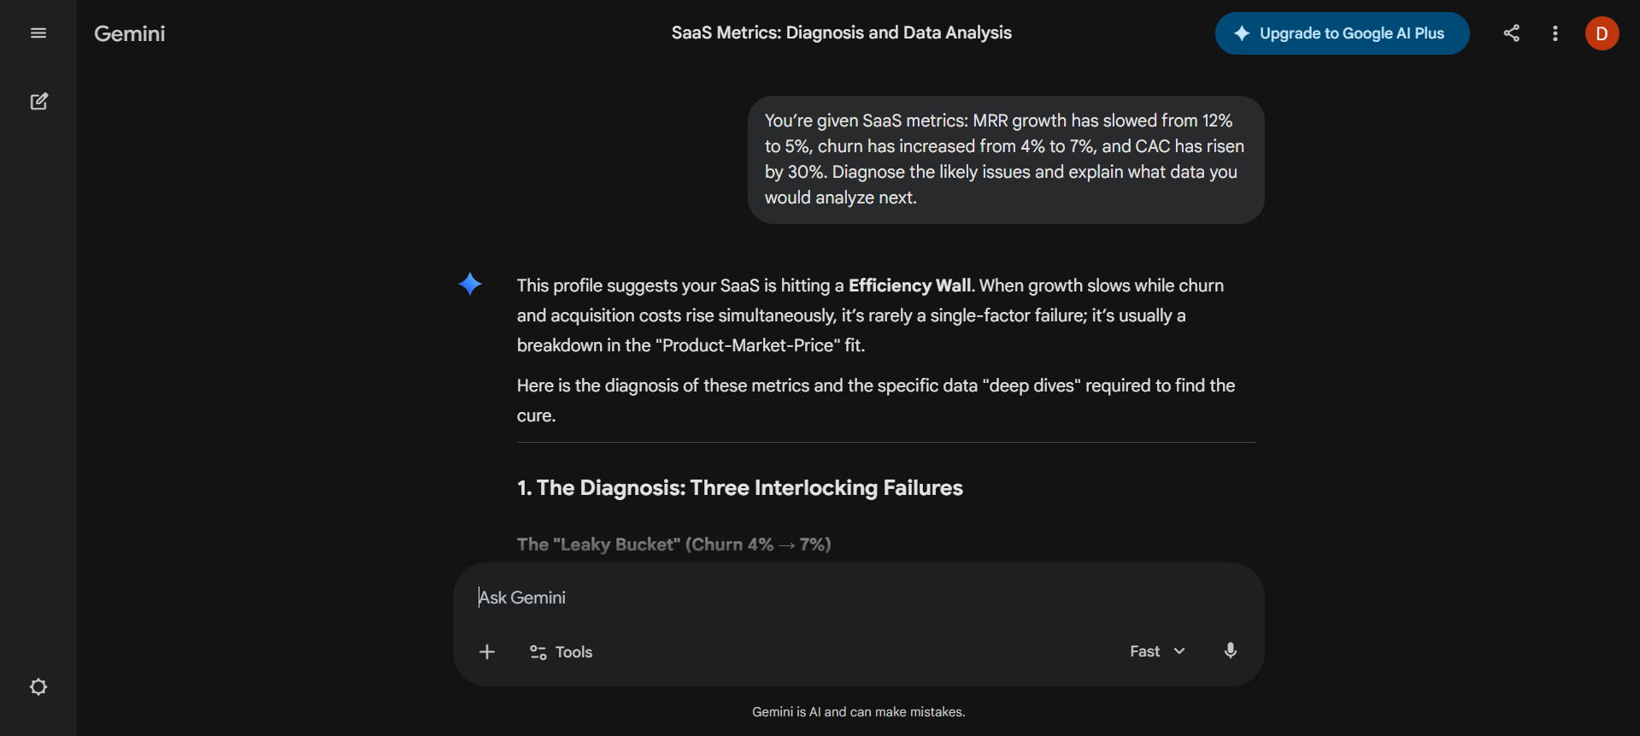1640x736 pixels.
Task: Start a new chat with the compose icon
Action: click(39, 101)
